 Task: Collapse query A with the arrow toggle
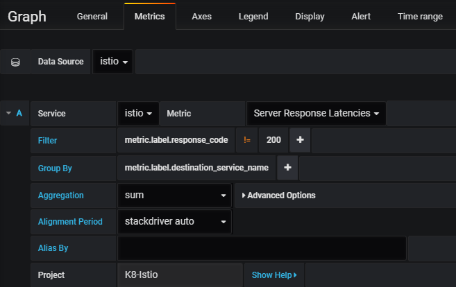point(8,113)
